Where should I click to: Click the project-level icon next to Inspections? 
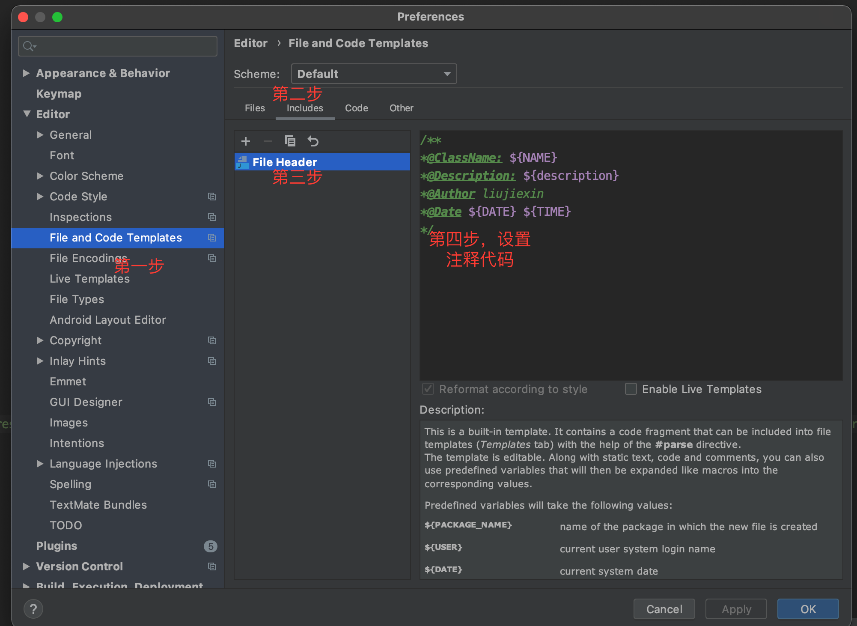click(x=212, y=217)
